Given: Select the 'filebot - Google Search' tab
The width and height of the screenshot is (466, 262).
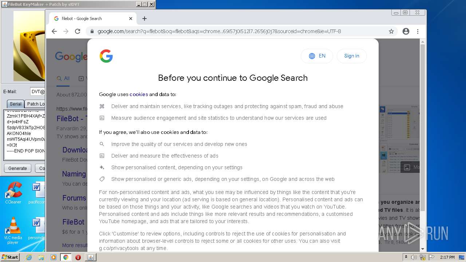Looking at the screenshot, I should click(93, 19).
